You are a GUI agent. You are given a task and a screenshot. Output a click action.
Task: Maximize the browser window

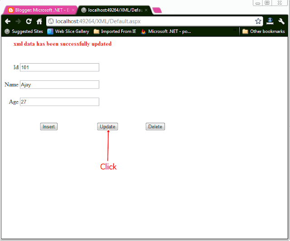point(267,3)
